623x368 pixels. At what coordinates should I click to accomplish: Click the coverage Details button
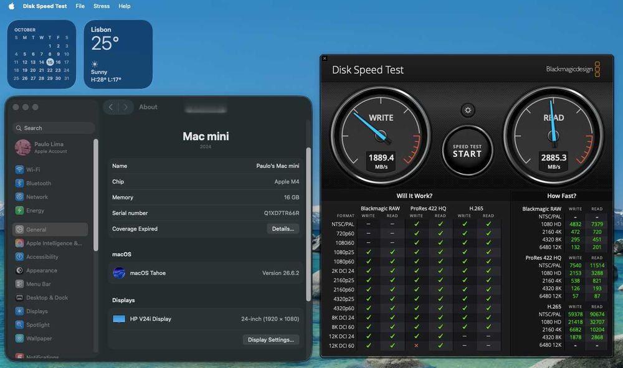[x=283, y=229]
